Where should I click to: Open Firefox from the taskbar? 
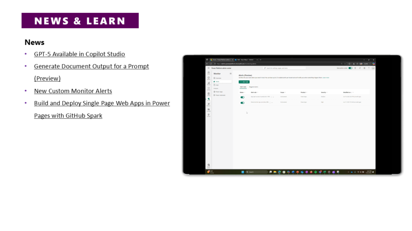click(311, 172)
